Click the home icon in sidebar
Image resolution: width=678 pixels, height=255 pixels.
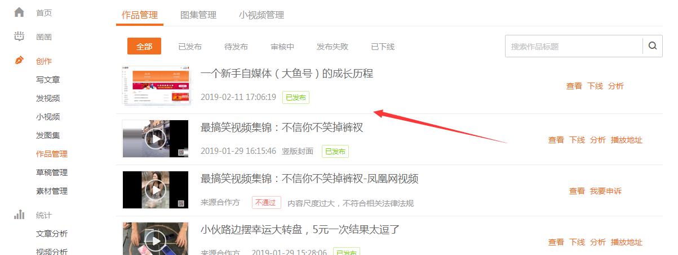[19, 12]
